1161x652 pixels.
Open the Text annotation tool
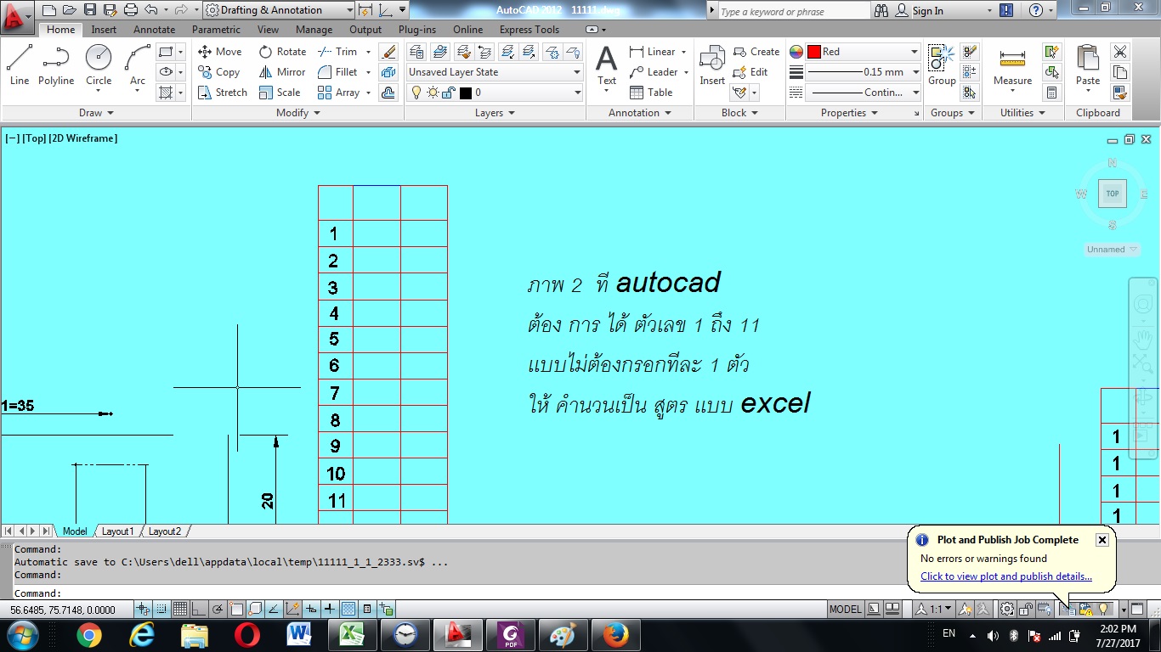click(606, 66)
